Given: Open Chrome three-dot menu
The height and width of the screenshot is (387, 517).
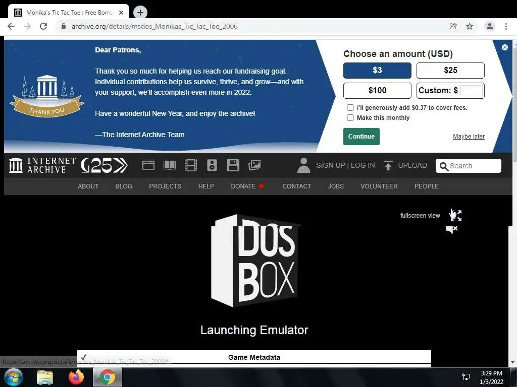Looking at the screenshot, I should [506, 26].
